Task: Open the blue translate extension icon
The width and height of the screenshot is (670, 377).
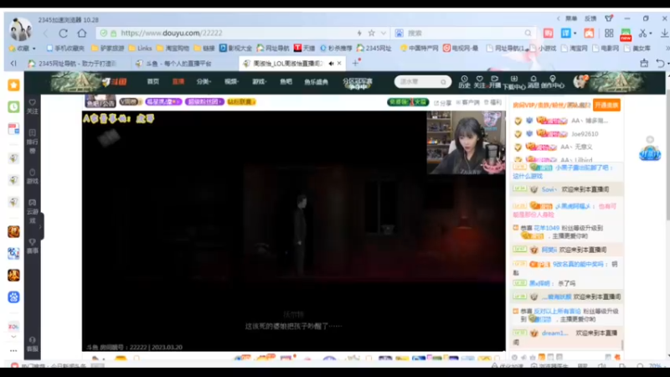Action: 566,33
